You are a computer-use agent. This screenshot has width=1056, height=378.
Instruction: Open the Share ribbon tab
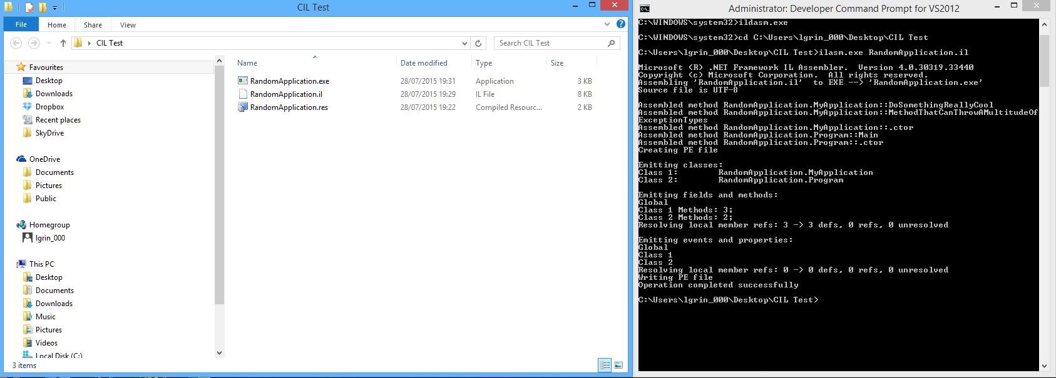click(93, 25)
